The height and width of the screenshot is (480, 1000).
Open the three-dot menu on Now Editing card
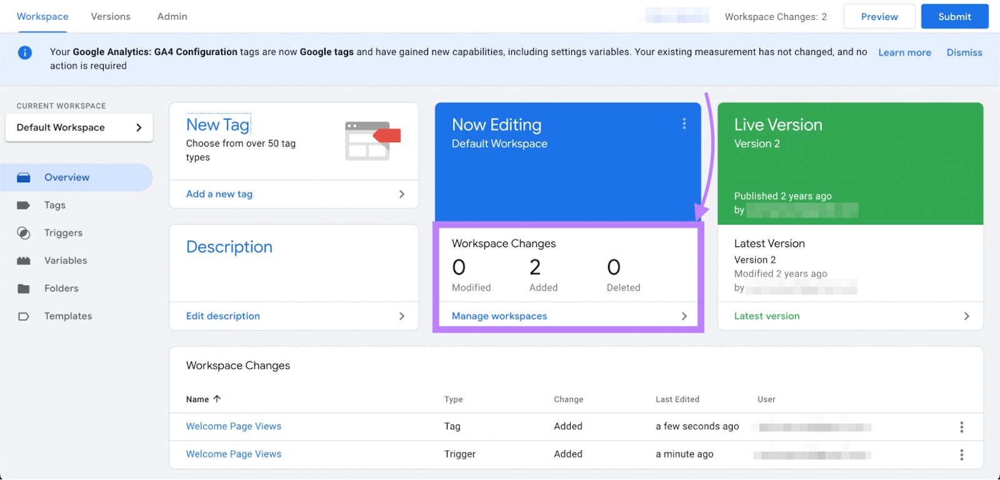[x=684, y=124]
